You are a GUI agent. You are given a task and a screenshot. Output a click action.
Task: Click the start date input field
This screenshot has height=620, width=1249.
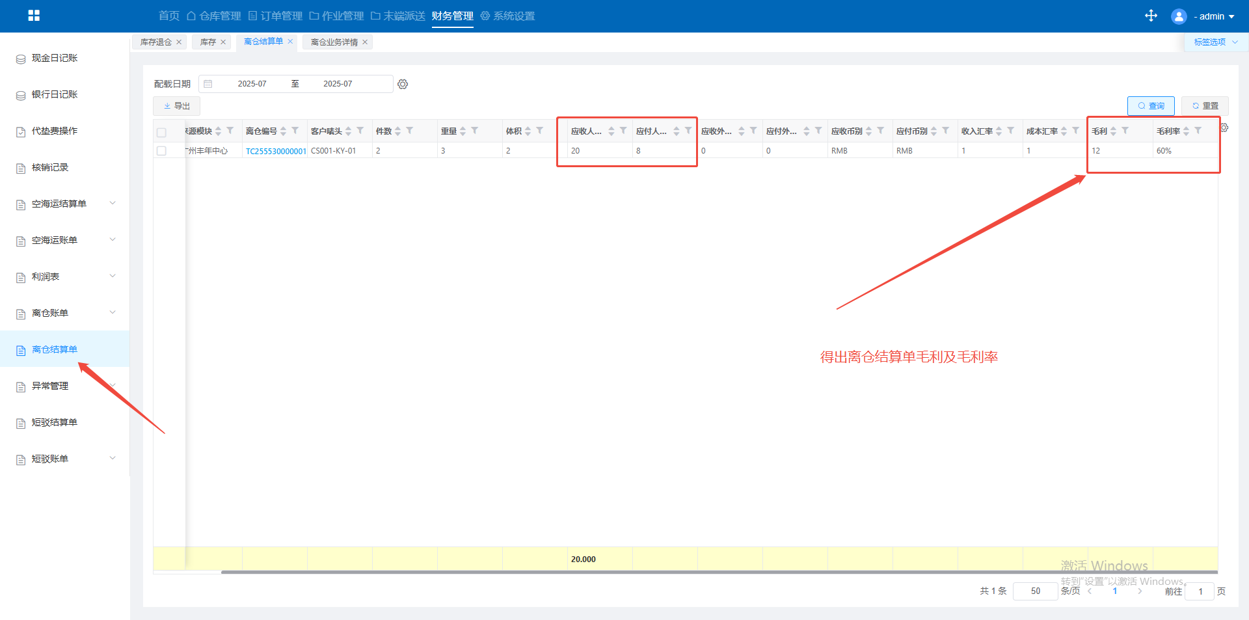(252, 84)
